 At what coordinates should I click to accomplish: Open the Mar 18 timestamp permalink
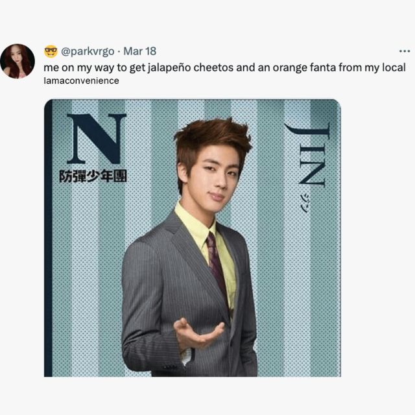click(140, 51)
